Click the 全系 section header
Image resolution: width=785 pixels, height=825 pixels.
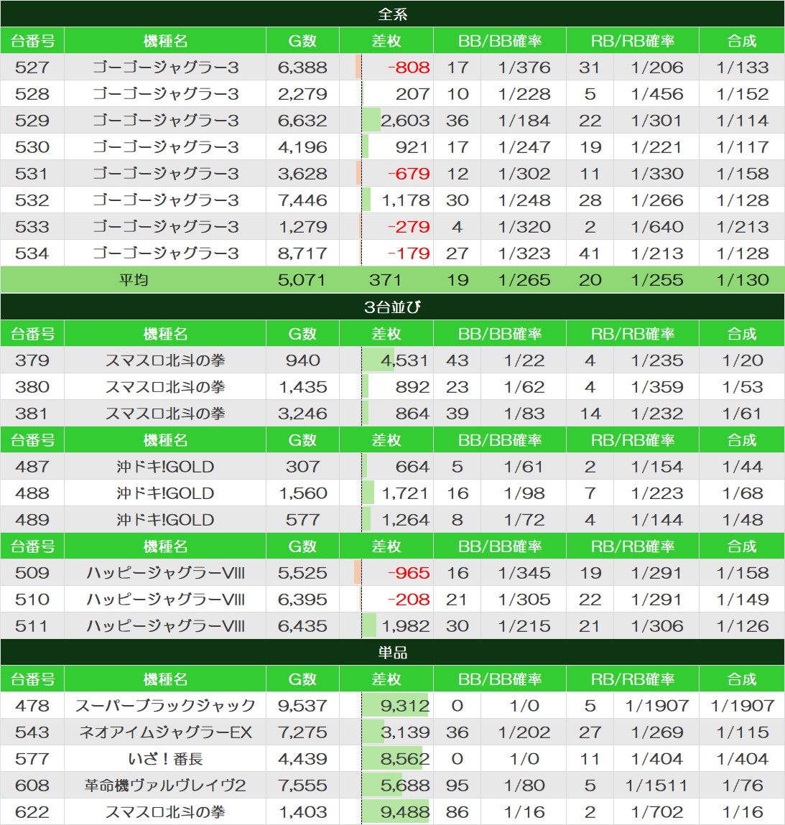(x=392, y=14)
